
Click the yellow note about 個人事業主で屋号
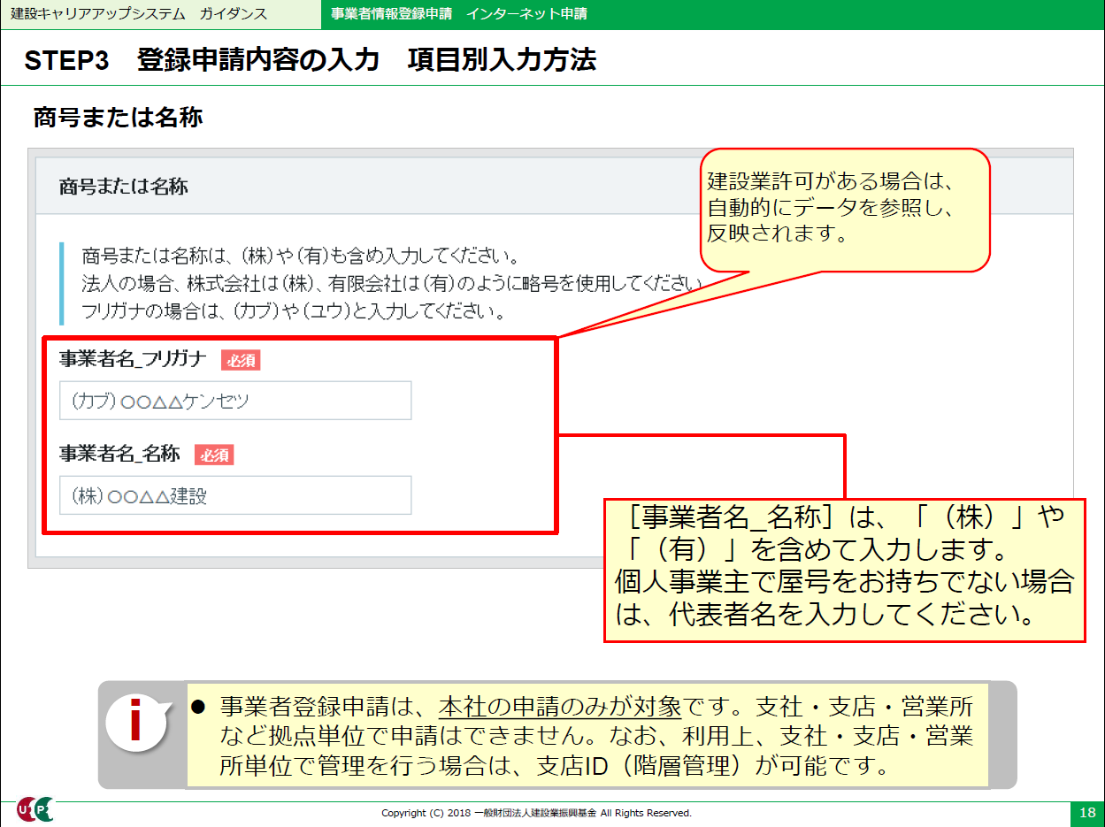coord(845,569)
